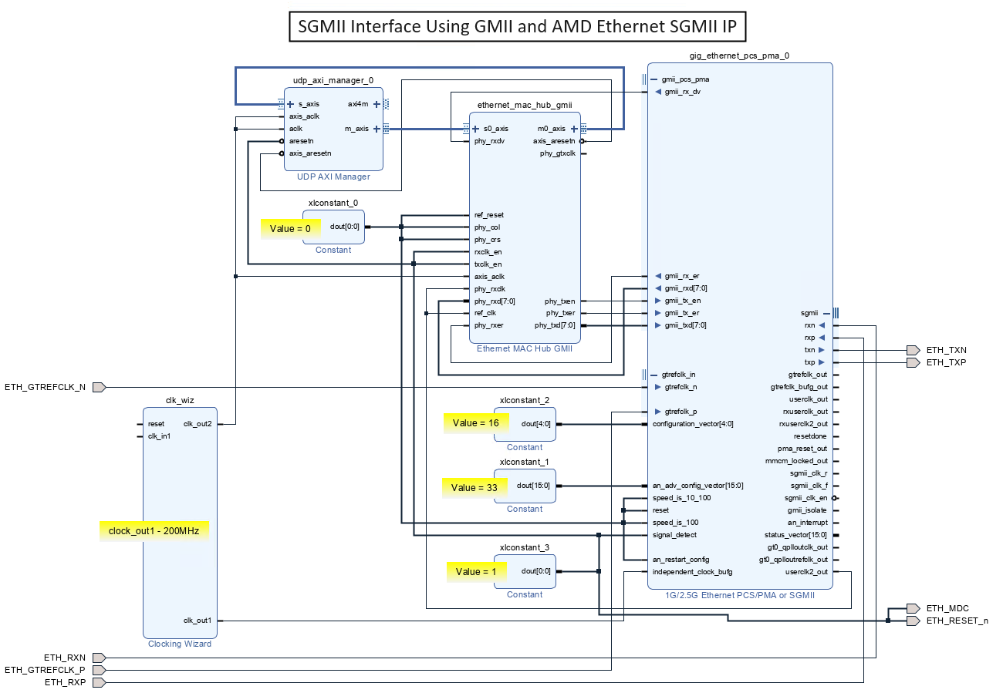Select the ethernet_mac_hub_gmii block title

pyautogui.click(x=525, y=105)
